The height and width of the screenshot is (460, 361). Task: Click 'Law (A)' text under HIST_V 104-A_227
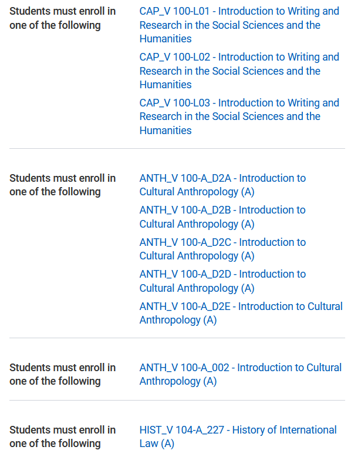pos(157,444)
